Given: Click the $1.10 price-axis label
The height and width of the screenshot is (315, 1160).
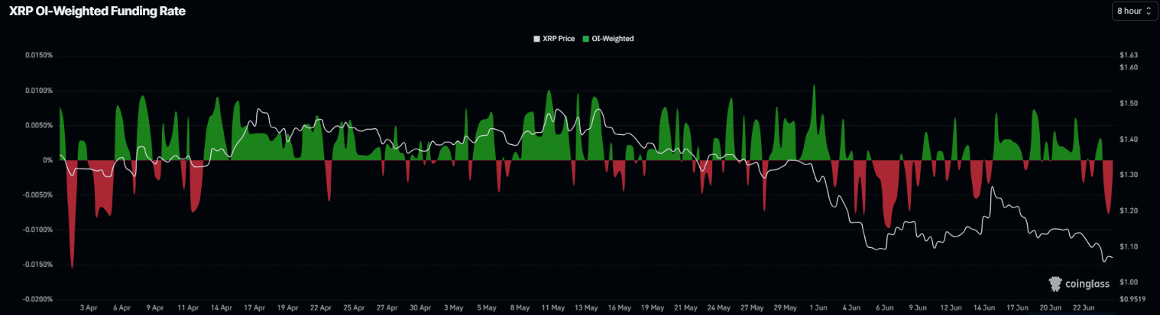Looking at the screenshot, I should pyautogui.click(x=1128, y=246).
